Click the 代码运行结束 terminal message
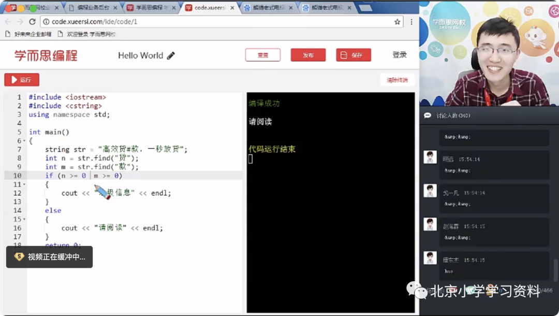559x316 pixels. click(x=272, y=149)
